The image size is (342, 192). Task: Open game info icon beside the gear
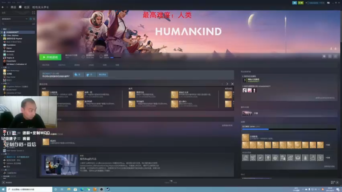point(330,56)
